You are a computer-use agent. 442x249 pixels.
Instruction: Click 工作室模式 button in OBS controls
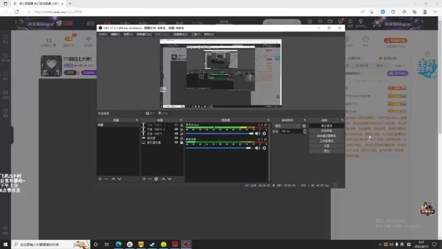(327, 141)
